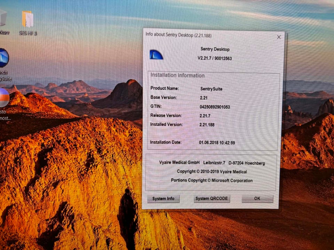Confirm the dialog with OK

(257, 199)
